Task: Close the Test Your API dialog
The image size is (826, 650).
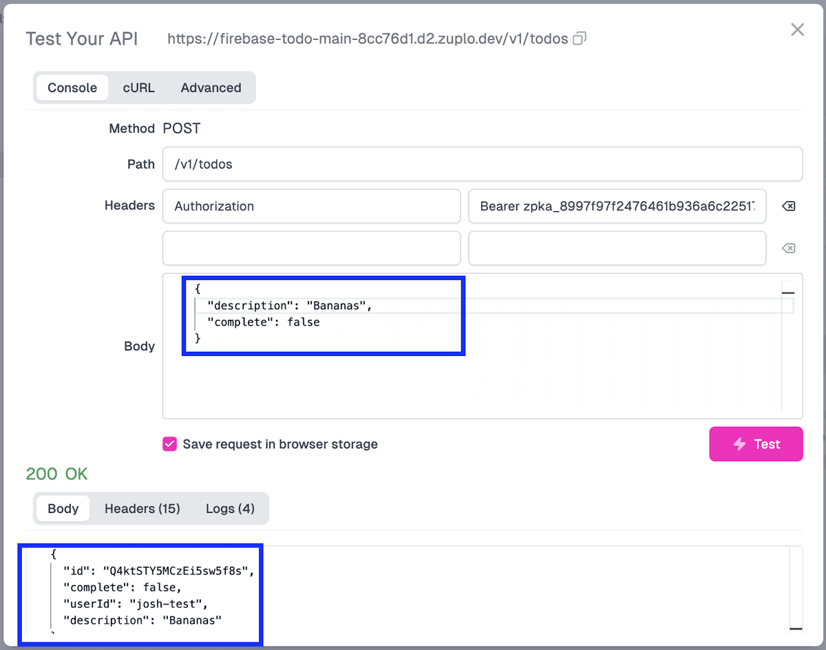Action: [x=797, y=30]
